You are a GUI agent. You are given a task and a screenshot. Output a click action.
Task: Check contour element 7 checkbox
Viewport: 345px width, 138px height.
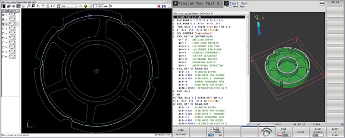tap(3, 43)
